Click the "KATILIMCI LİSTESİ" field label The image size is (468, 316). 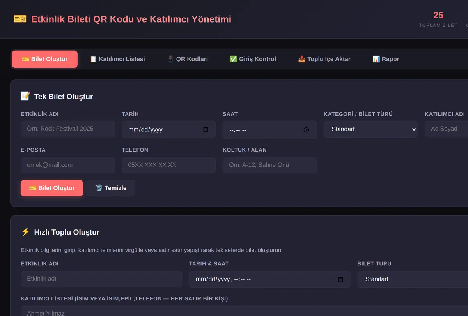tap(124, 299)
